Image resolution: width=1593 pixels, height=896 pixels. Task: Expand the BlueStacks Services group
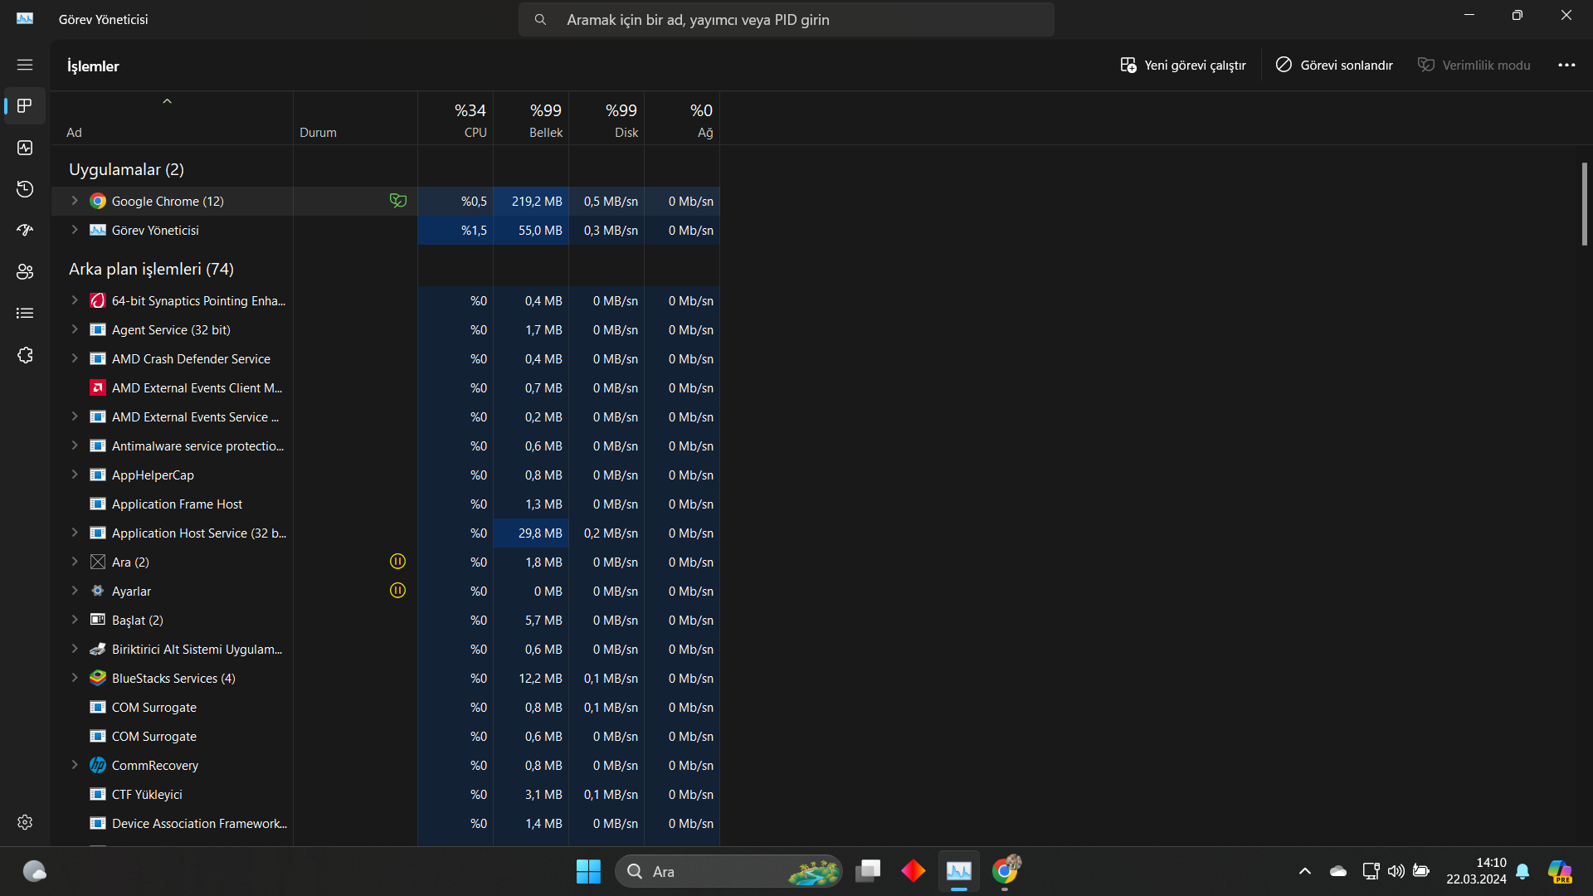[x=75, y=678]
